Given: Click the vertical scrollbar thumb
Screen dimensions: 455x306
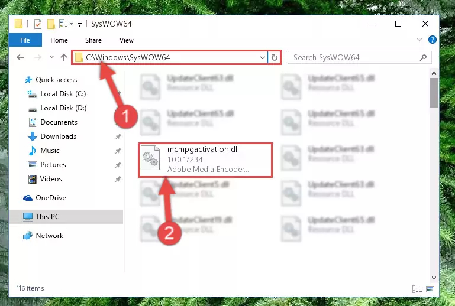Looking at the screenshot, I should [x=434, y=93].
